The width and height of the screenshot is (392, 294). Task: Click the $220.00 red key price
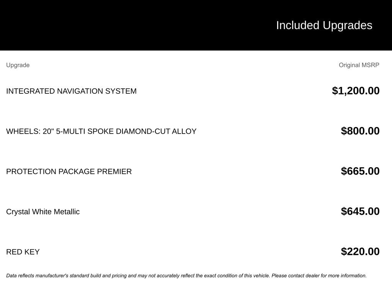[360, 252]
